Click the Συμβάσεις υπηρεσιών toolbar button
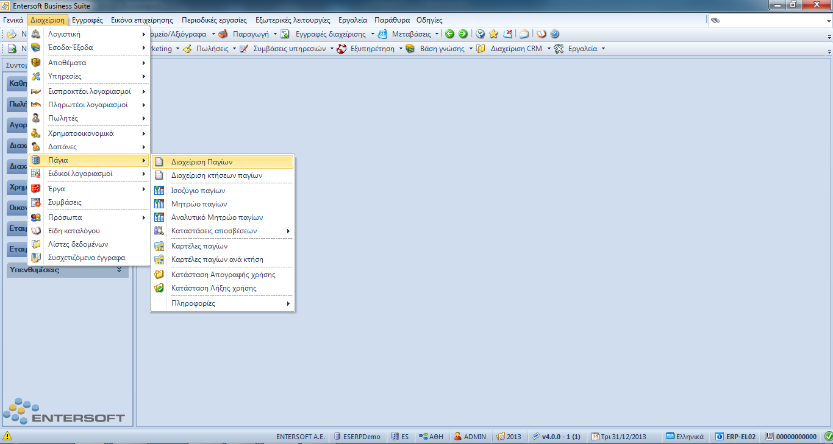This screenshot has height=444, width=833. (x=282, y=49)
